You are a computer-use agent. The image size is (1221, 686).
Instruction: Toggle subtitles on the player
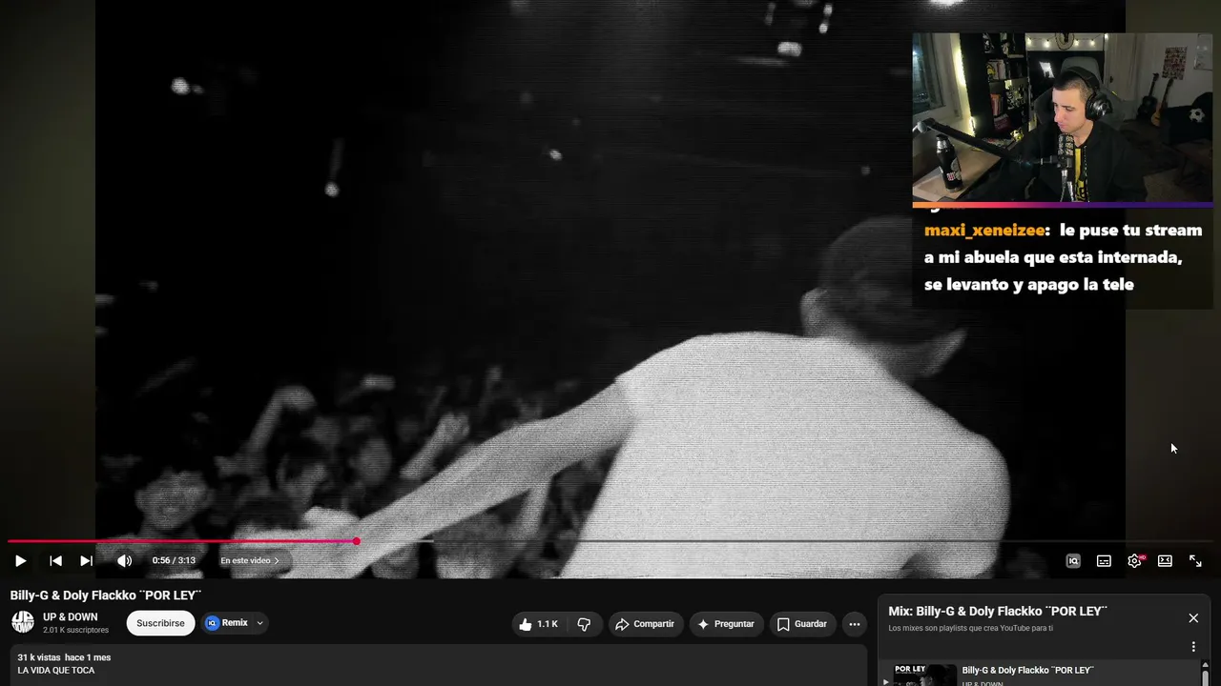tap(1104, 561)
